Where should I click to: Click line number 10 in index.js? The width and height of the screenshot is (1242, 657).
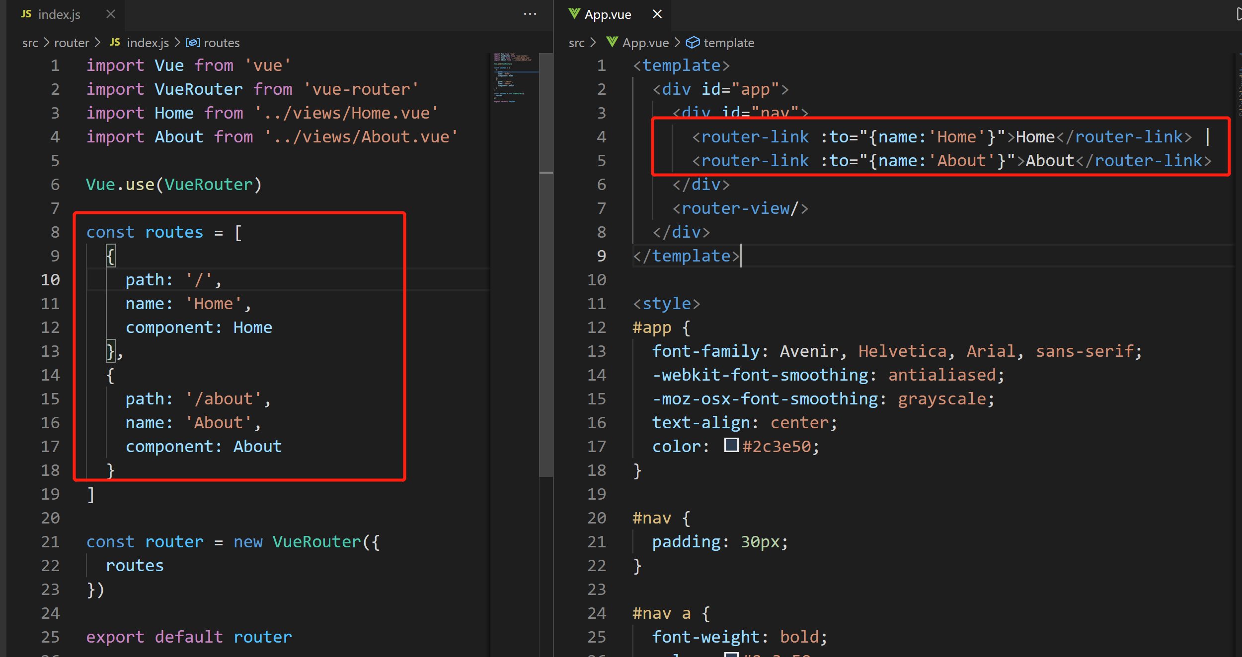coord(50,280)
